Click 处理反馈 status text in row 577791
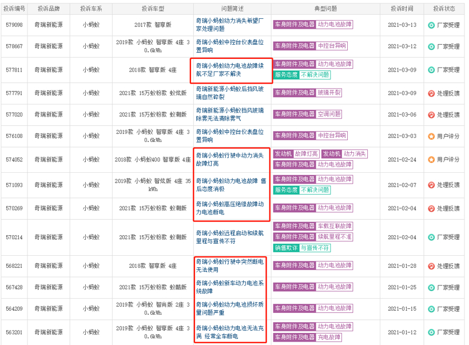469x345 pixels. coord(448,93)
